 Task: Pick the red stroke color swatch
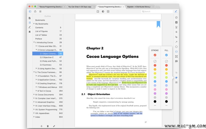pyautogui.click(x=155, y=65)
